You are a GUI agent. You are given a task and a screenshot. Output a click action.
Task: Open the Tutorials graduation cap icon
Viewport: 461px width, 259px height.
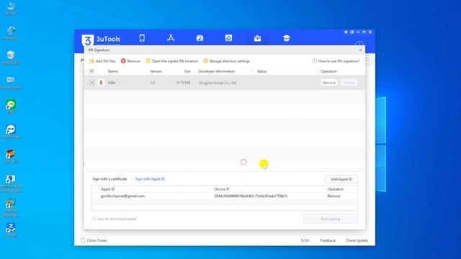pos(287,38)
